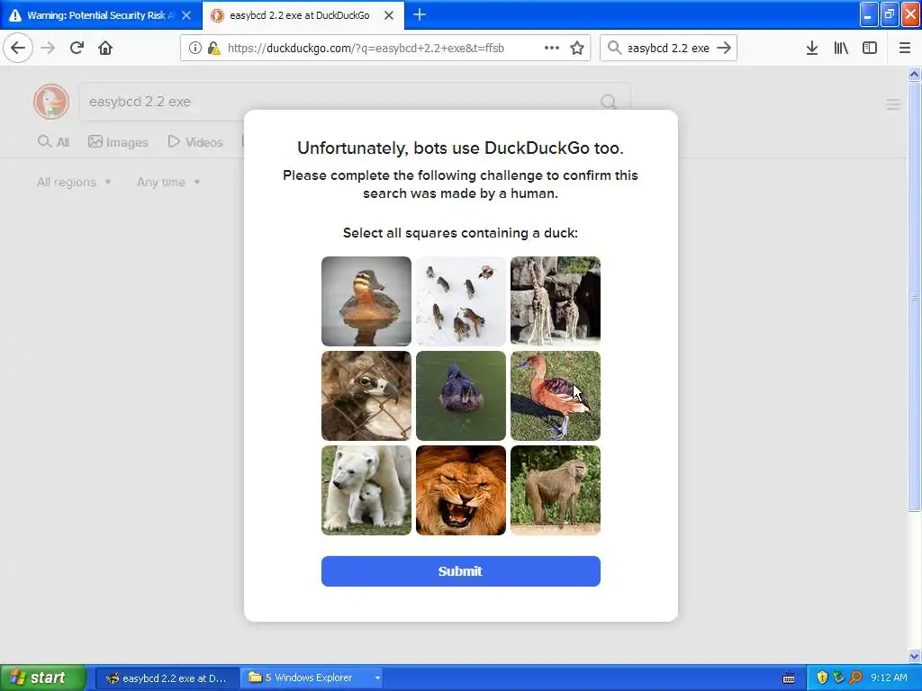Toggle the sidebar view icon
The width and height of the screenshot is (922, 691).
pyautogui.click(x=870, y=48)
